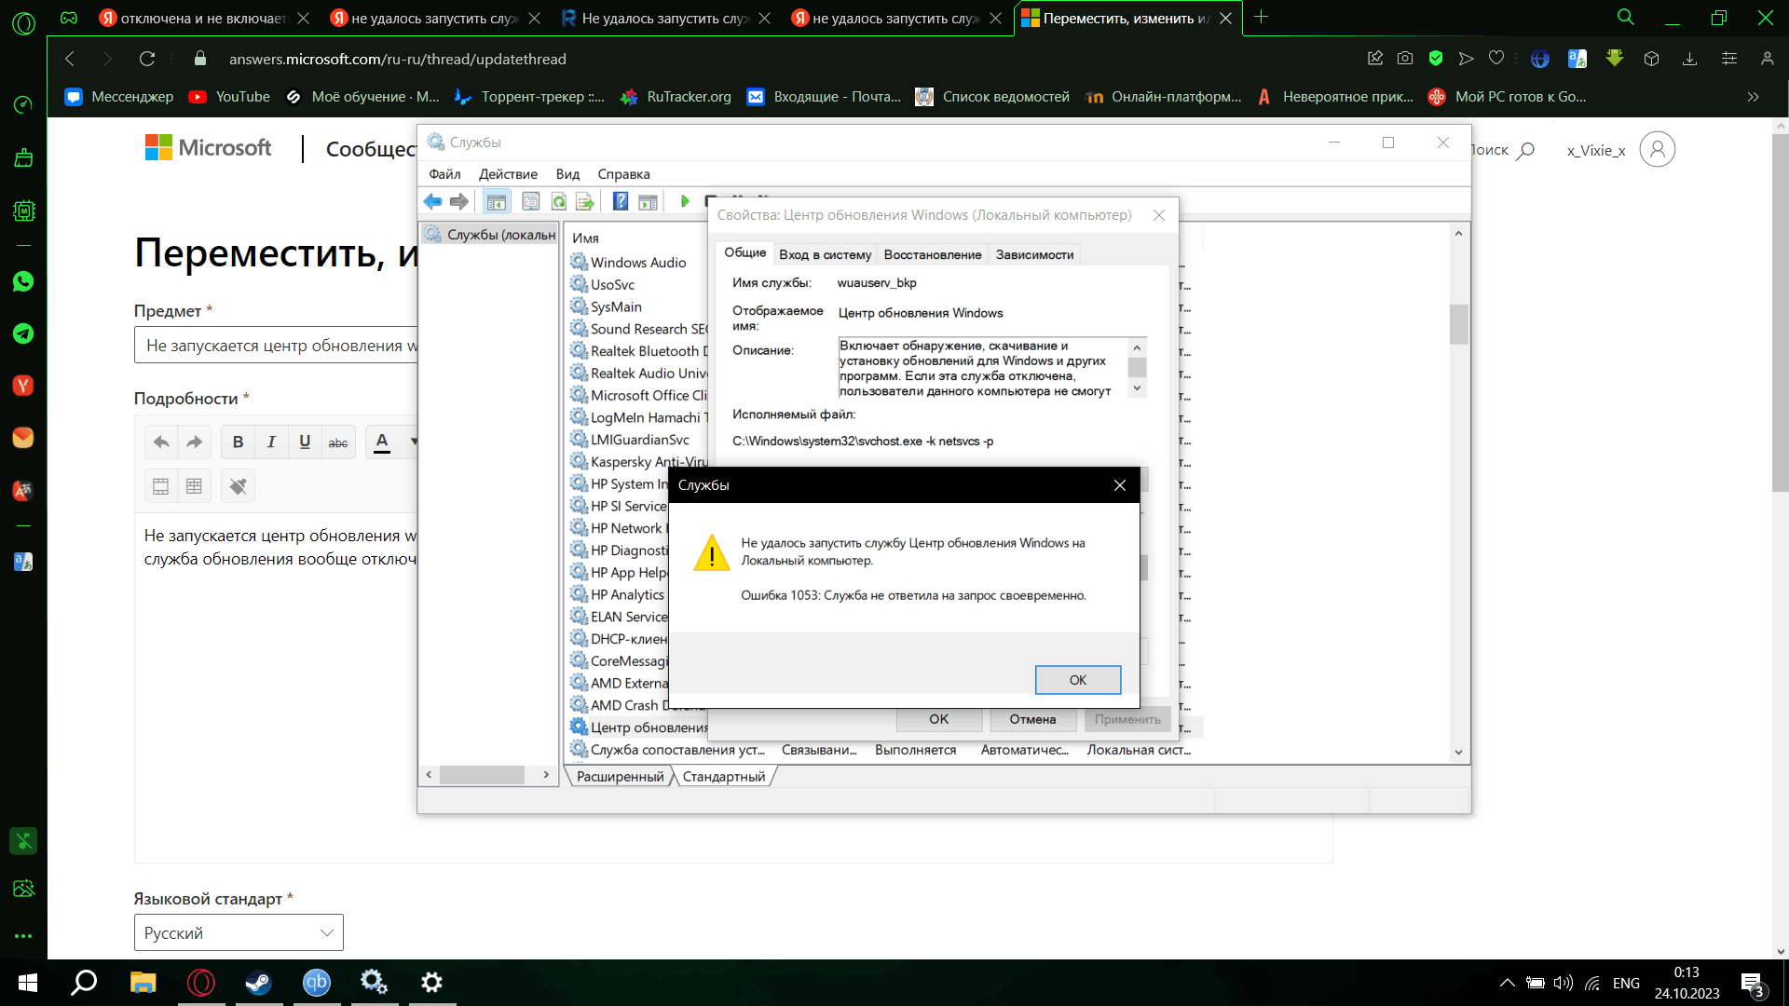Screen dimensions: 1789x1006
Task: Open Opera downloads icon
Action: tap(1690, 59)
